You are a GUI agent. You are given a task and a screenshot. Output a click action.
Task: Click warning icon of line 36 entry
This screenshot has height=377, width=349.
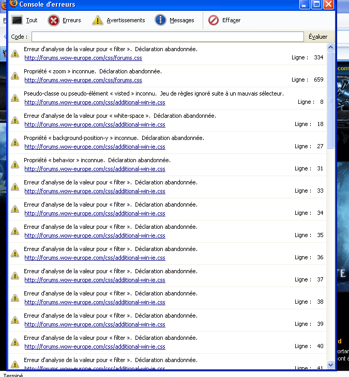pos(15,253)
